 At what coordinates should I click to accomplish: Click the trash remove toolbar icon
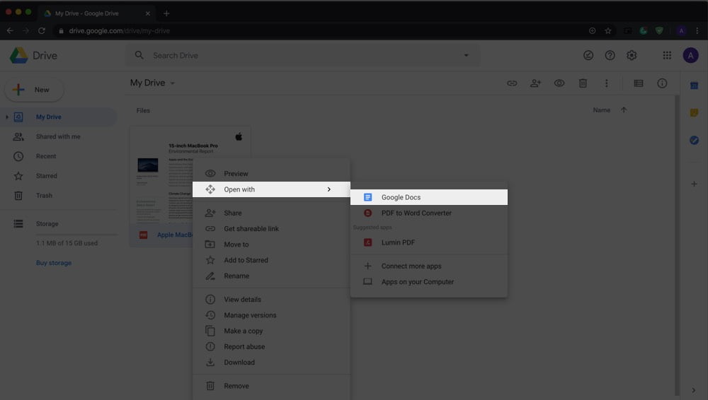click(583, 83)
